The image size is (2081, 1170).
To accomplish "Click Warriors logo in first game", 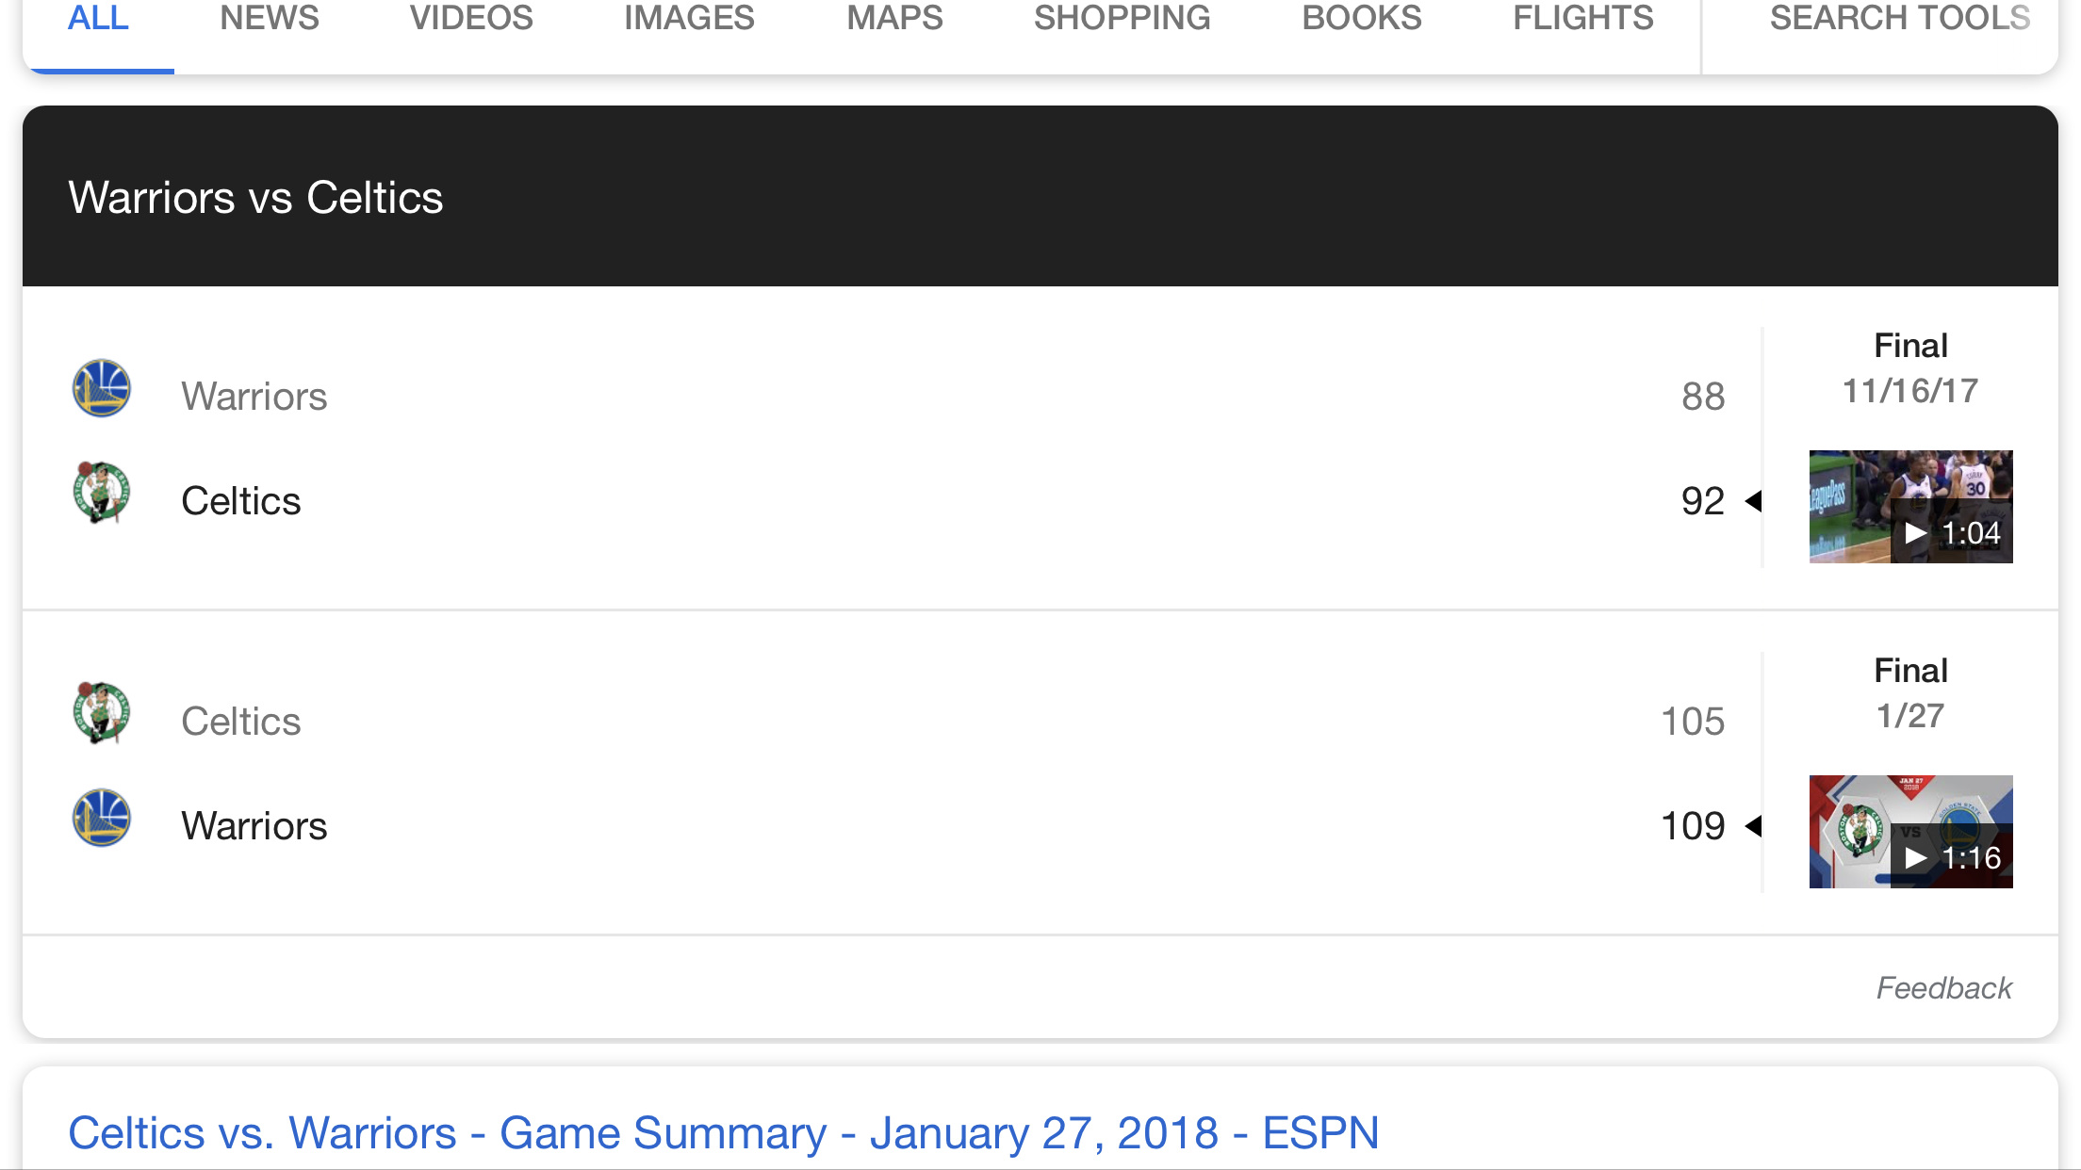I will pos(102,388).
